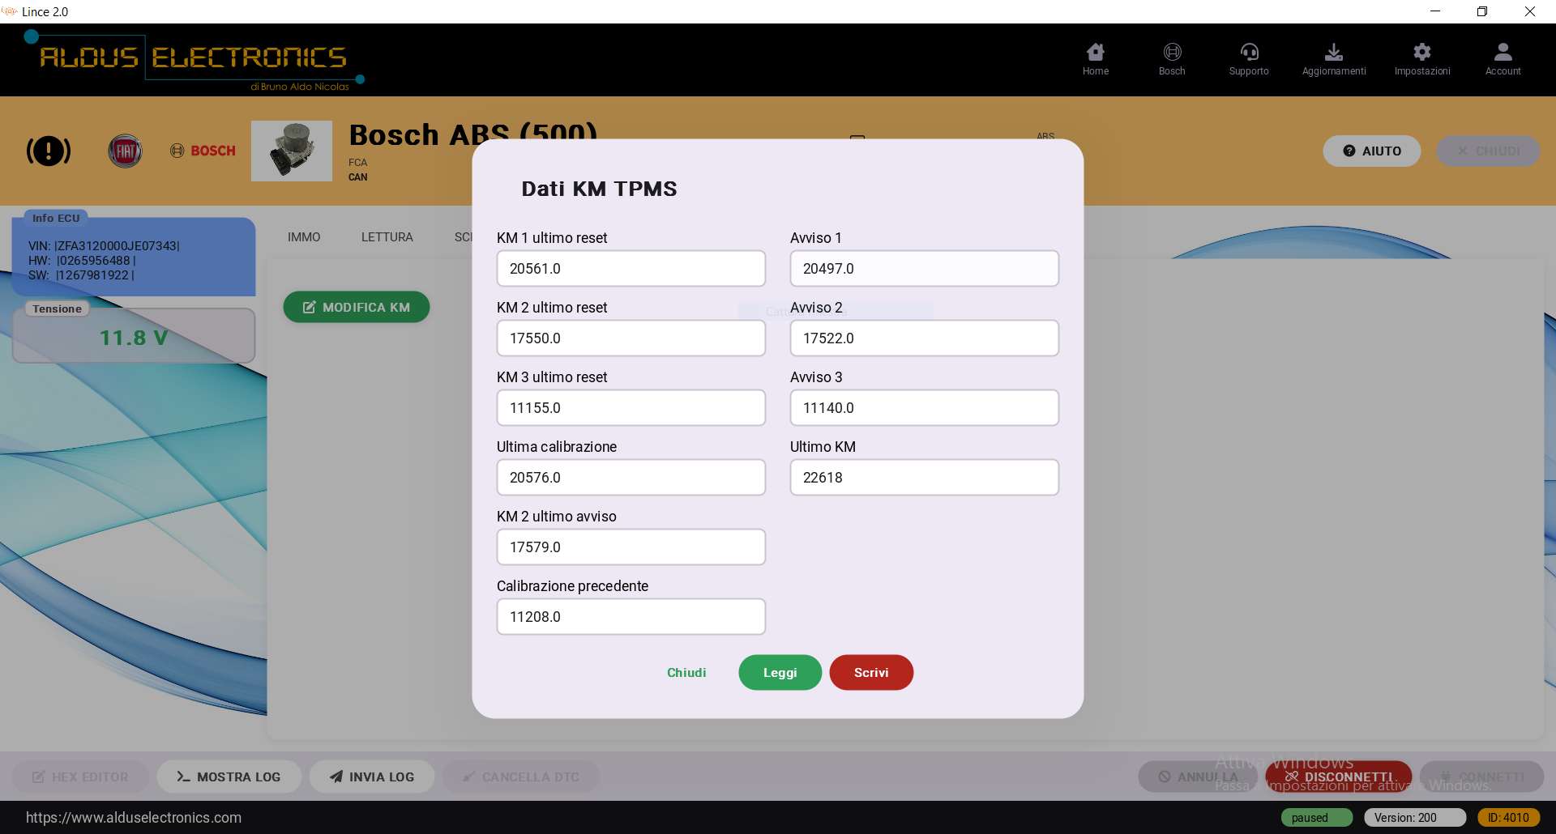This screenshot has width=1556, height=834.
Task: Click the SW number text
Action: (81, 275)
